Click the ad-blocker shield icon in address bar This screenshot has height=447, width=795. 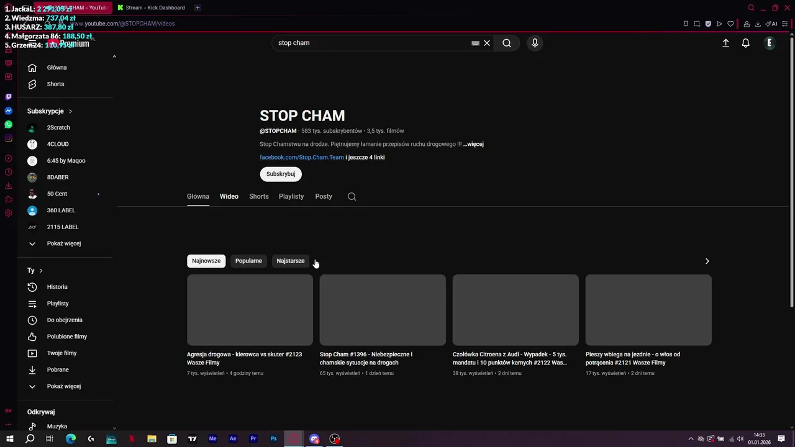point(708,24)
